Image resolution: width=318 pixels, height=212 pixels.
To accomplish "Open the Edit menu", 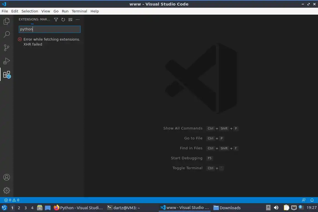I will coord(15,11).
